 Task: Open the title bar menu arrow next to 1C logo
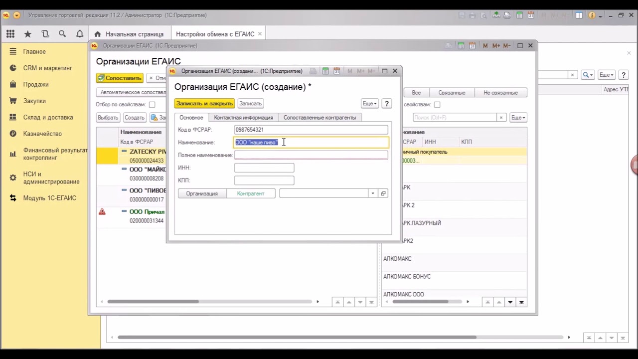(x=16, y=15)
